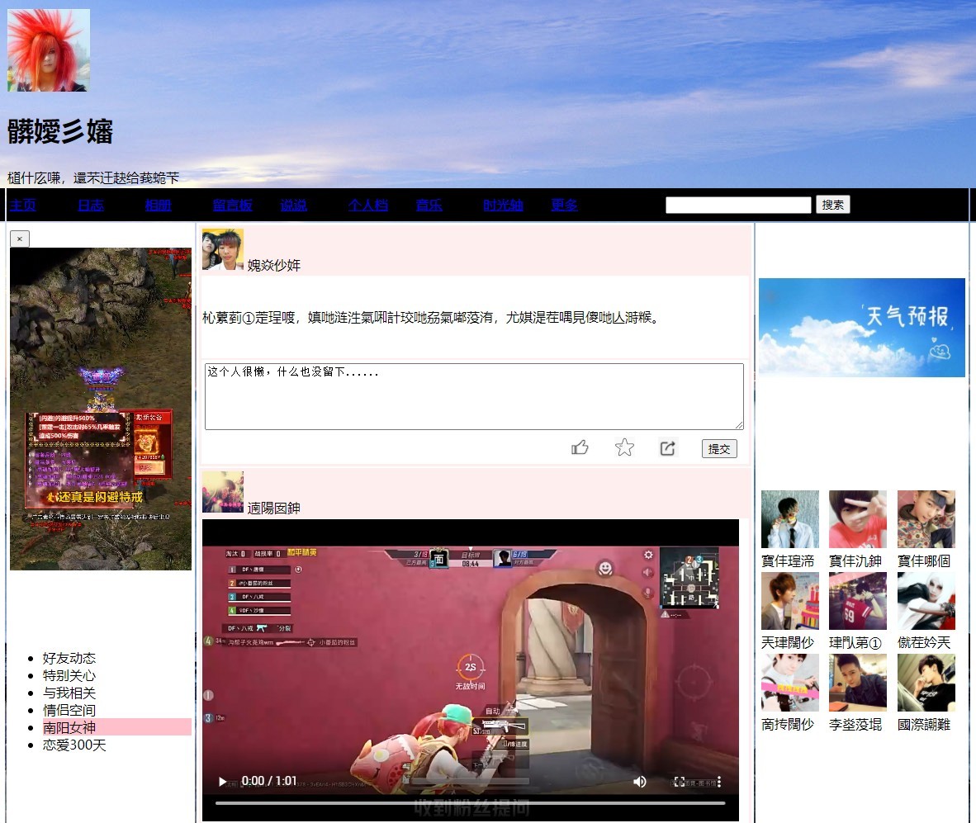Click the 提交 submit button
The height and width of the screenshot is (823, 976).
(719, 448)
